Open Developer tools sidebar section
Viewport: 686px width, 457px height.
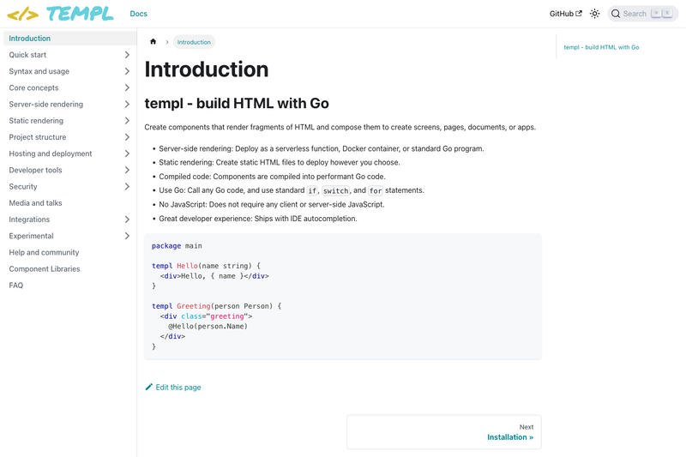pos(35,170)
